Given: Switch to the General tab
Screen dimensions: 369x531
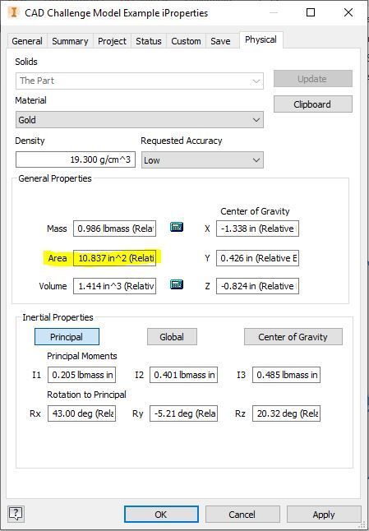Looking at the screenshot, I should point(27,41).
